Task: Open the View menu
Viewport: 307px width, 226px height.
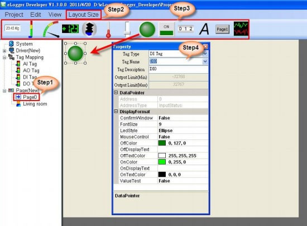Action: (x=55, y=15)
